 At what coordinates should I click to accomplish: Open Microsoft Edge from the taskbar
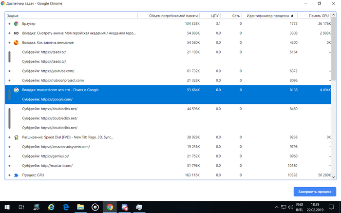tap(66, 207)
